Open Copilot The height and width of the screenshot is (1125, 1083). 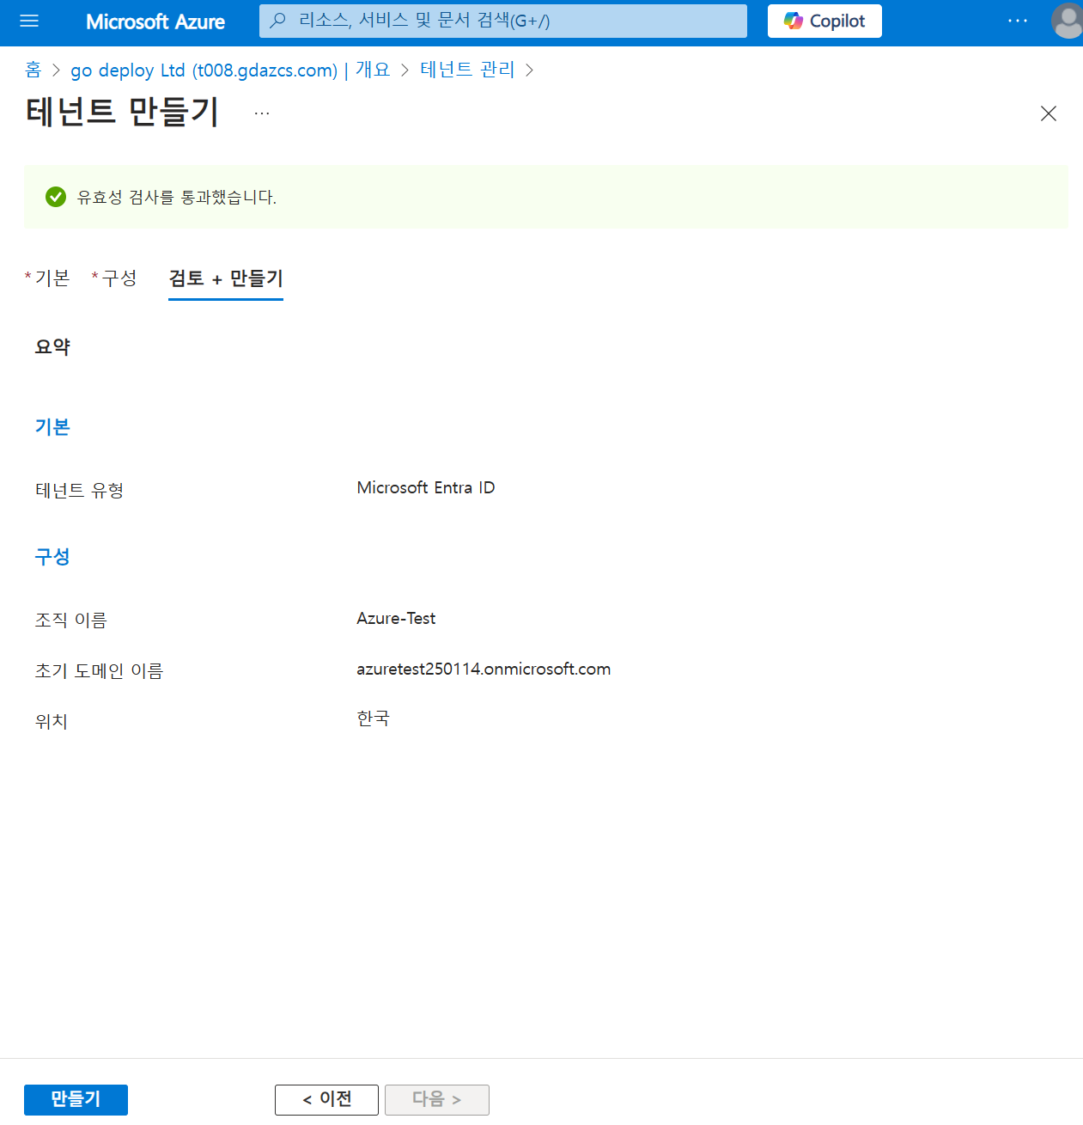[824, 21]
